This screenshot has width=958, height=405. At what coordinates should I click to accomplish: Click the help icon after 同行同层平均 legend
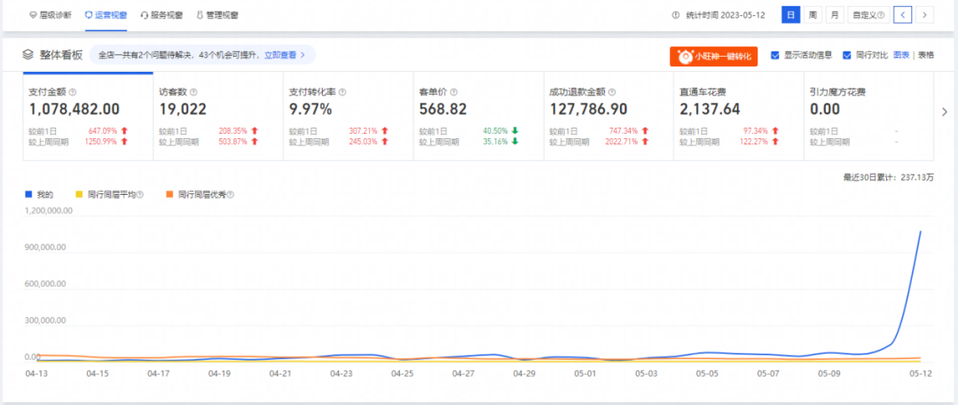140,193
